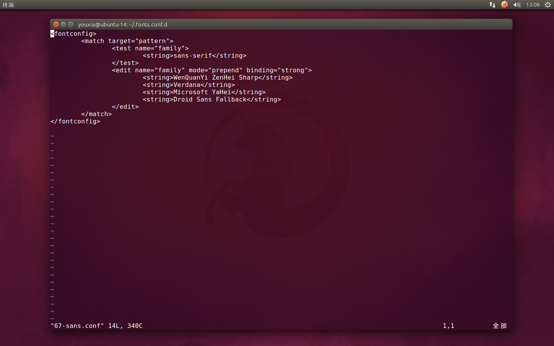Click the closing </edit> tag
554x346 pixels.
pyautogui.click(x=125, y=107)
